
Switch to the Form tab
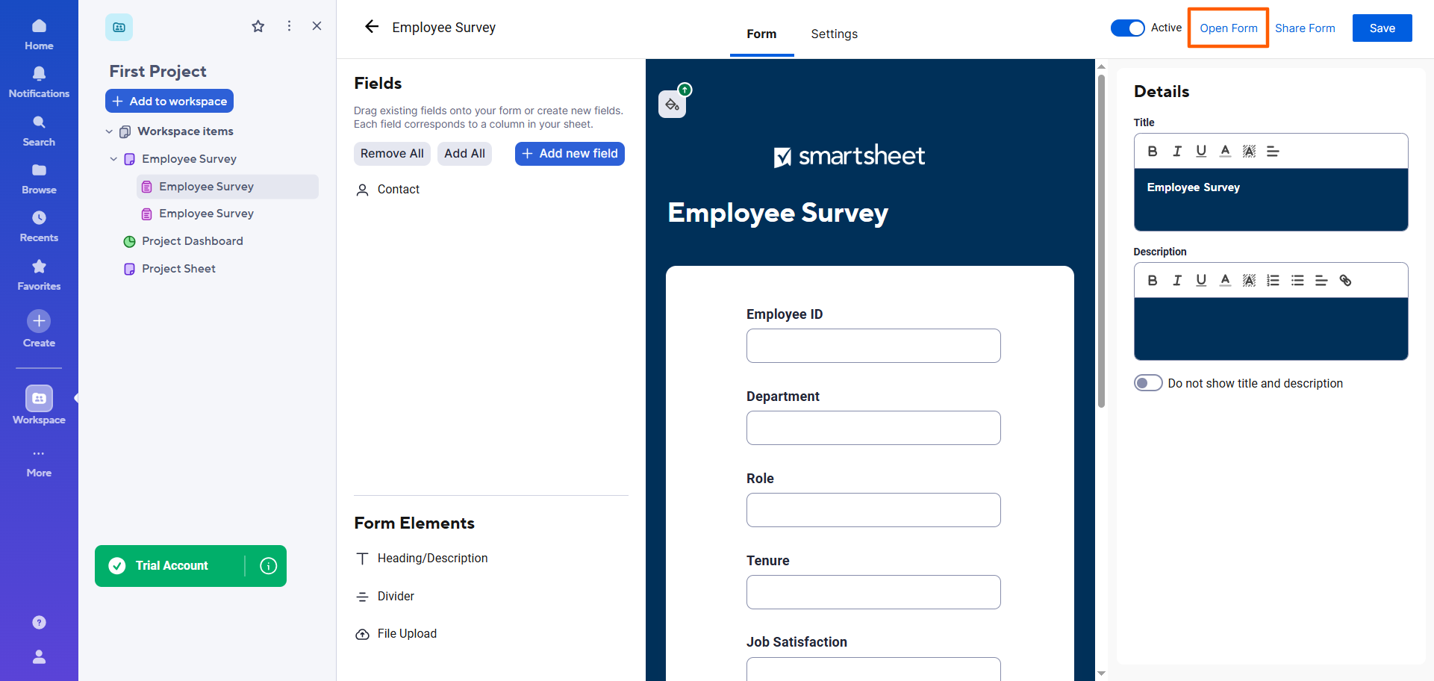(761, 34)
